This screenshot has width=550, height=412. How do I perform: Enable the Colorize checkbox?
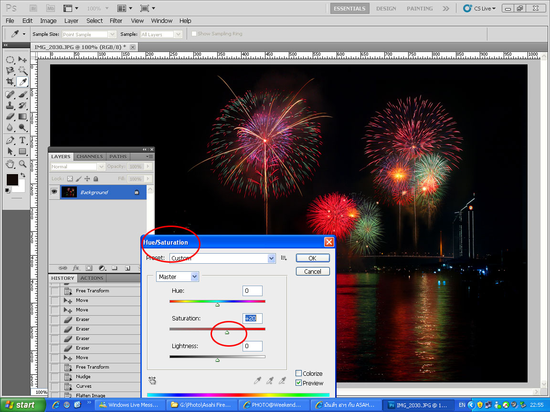299,373
